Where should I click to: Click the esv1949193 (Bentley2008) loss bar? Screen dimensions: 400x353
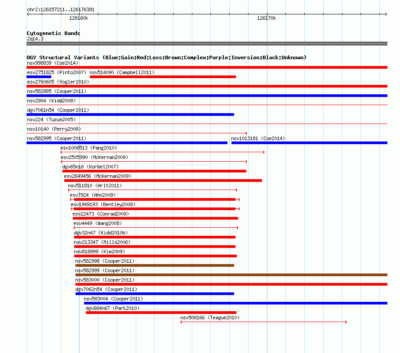(x=155, y=209)
